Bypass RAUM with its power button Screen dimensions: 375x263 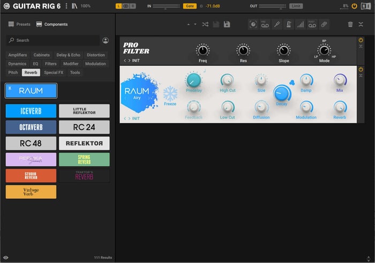361,70
